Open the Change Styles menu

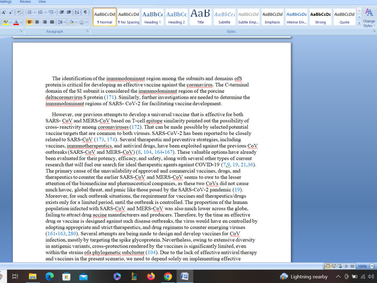click(x=369, y=18)
